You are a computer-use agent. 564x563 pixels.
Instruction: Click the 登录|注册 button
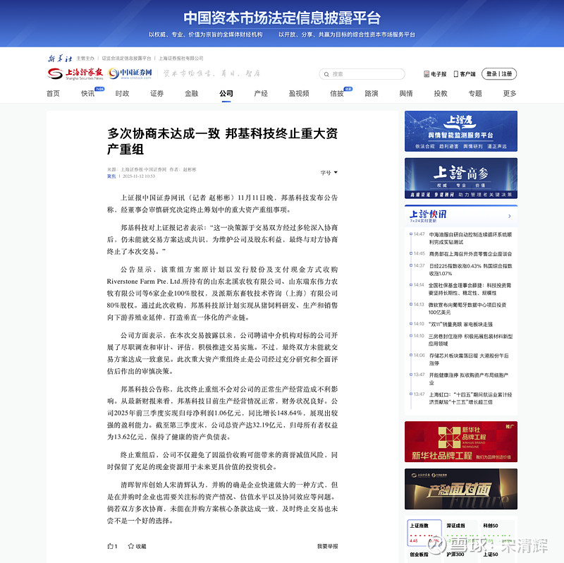(x=499, y=74)
